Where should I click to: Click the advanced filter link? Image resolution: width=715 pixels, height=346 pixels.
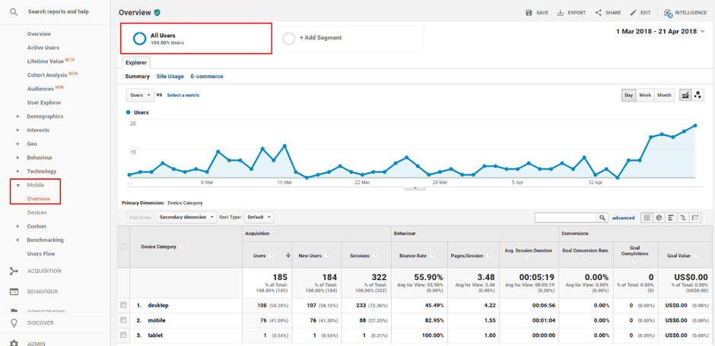point(623,218)
